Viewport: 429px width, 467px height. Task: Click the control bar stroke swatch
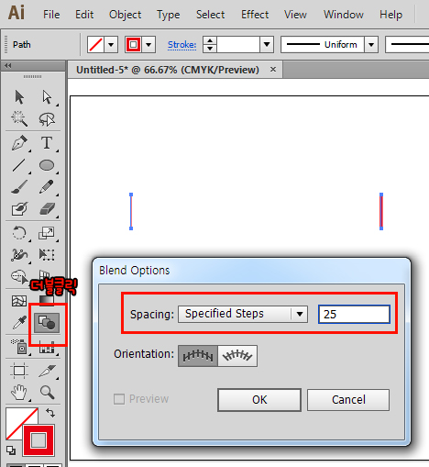[133, 45]
